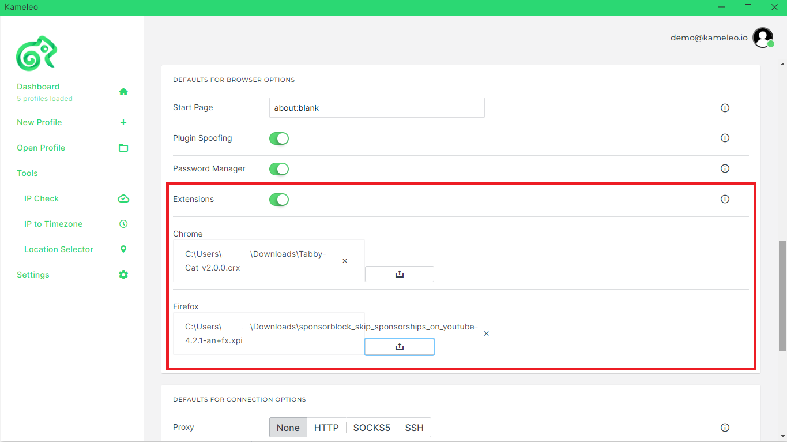Show info for Password Manager option
The width and height of the screenshot is (787, 442).
pos(725,168)
